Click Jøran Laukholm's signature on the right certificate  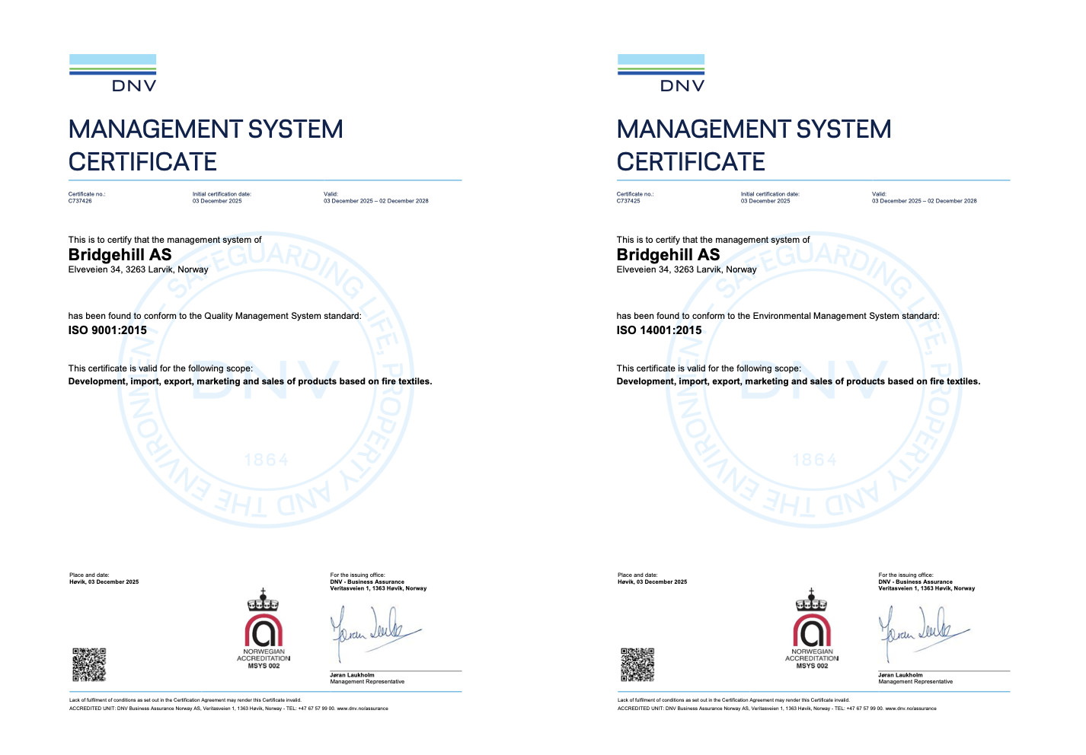point(923,630)
